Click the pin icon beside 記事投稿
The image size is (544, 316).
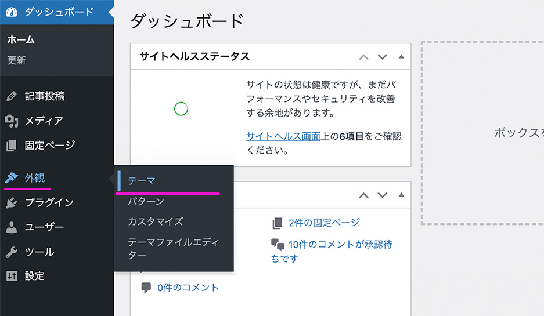click(x=12, y=96)
